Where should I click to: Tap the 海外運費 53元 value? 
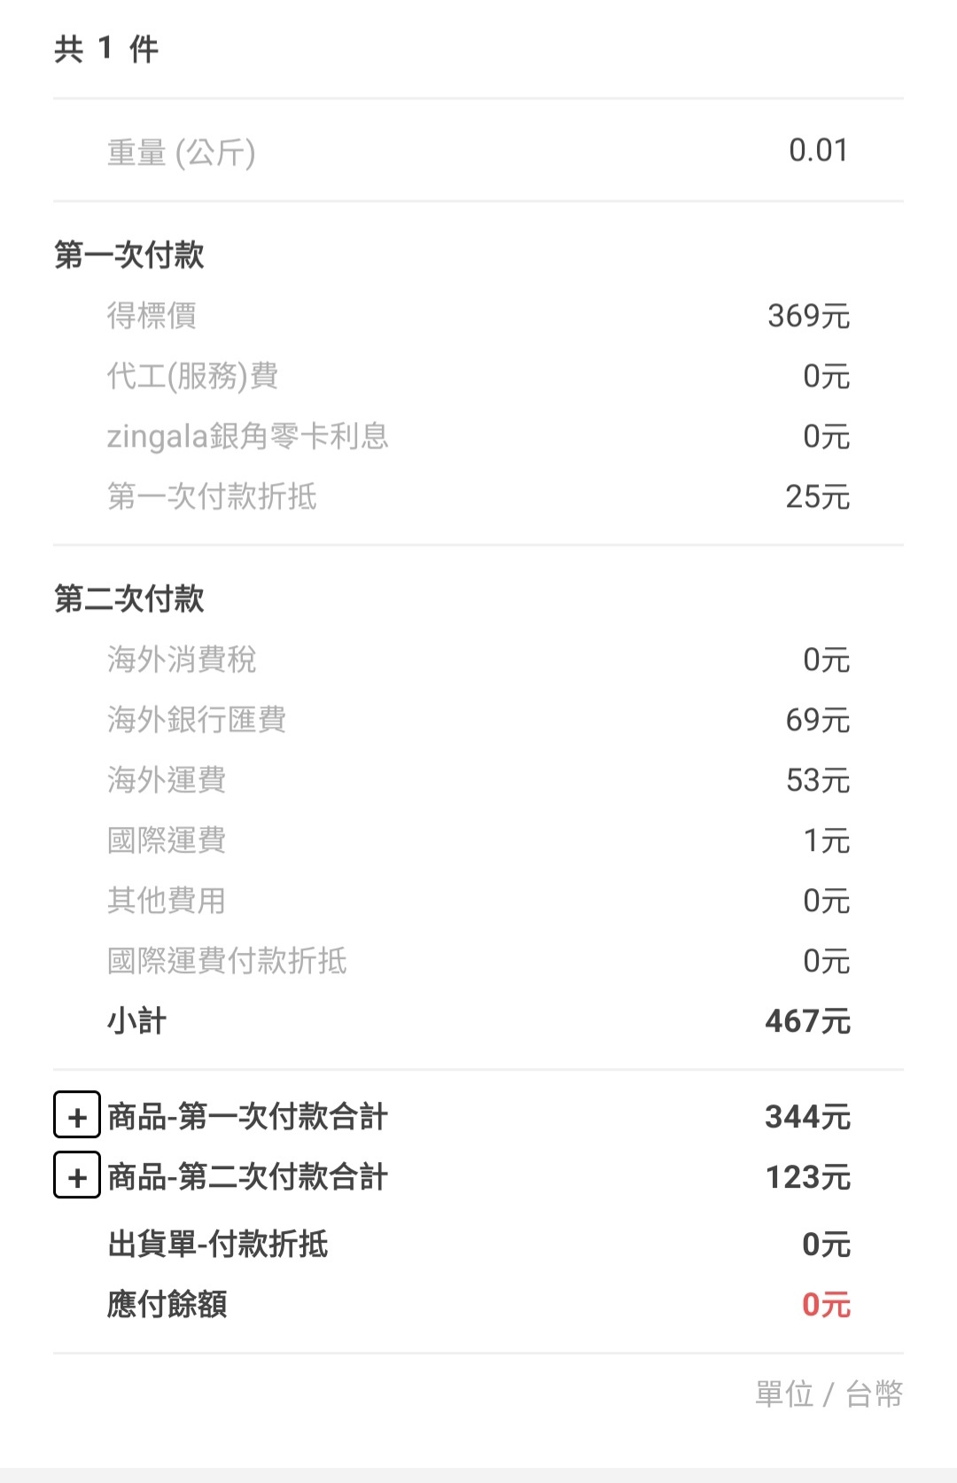[818, 779]
